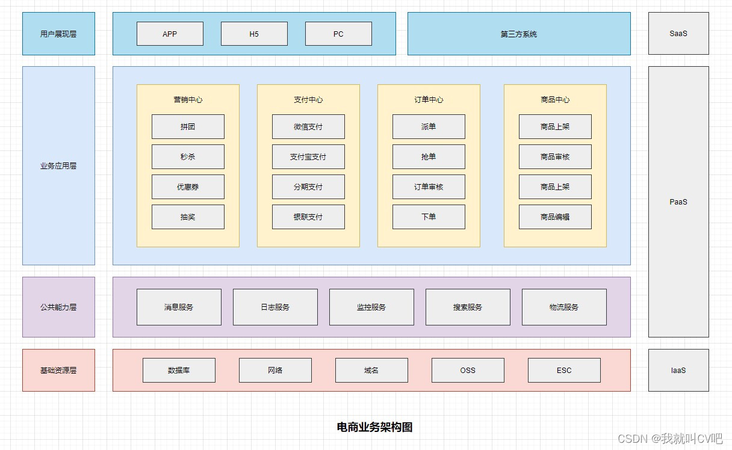Click 商品编辑 under 商品中心
This screenshot has height=450, width=732.
(554, 217)
